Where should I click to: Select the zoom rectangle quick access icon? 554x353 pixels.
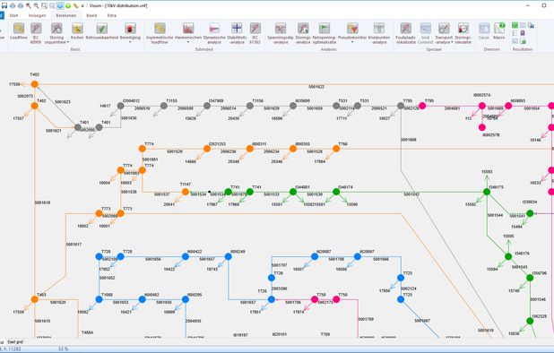click(44, 5)
